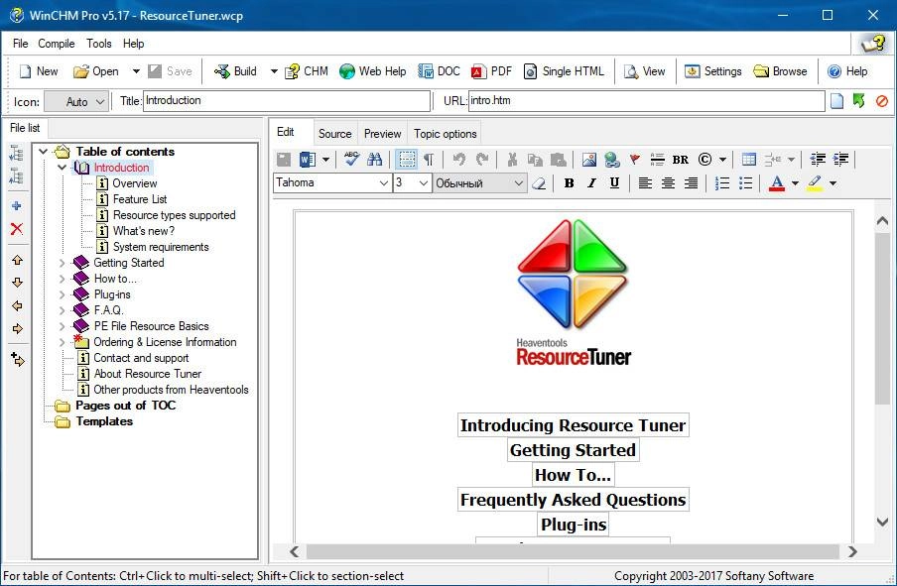Screen dimensions: 897x586
Task: Align text to the left
Action: pos(645,183)
